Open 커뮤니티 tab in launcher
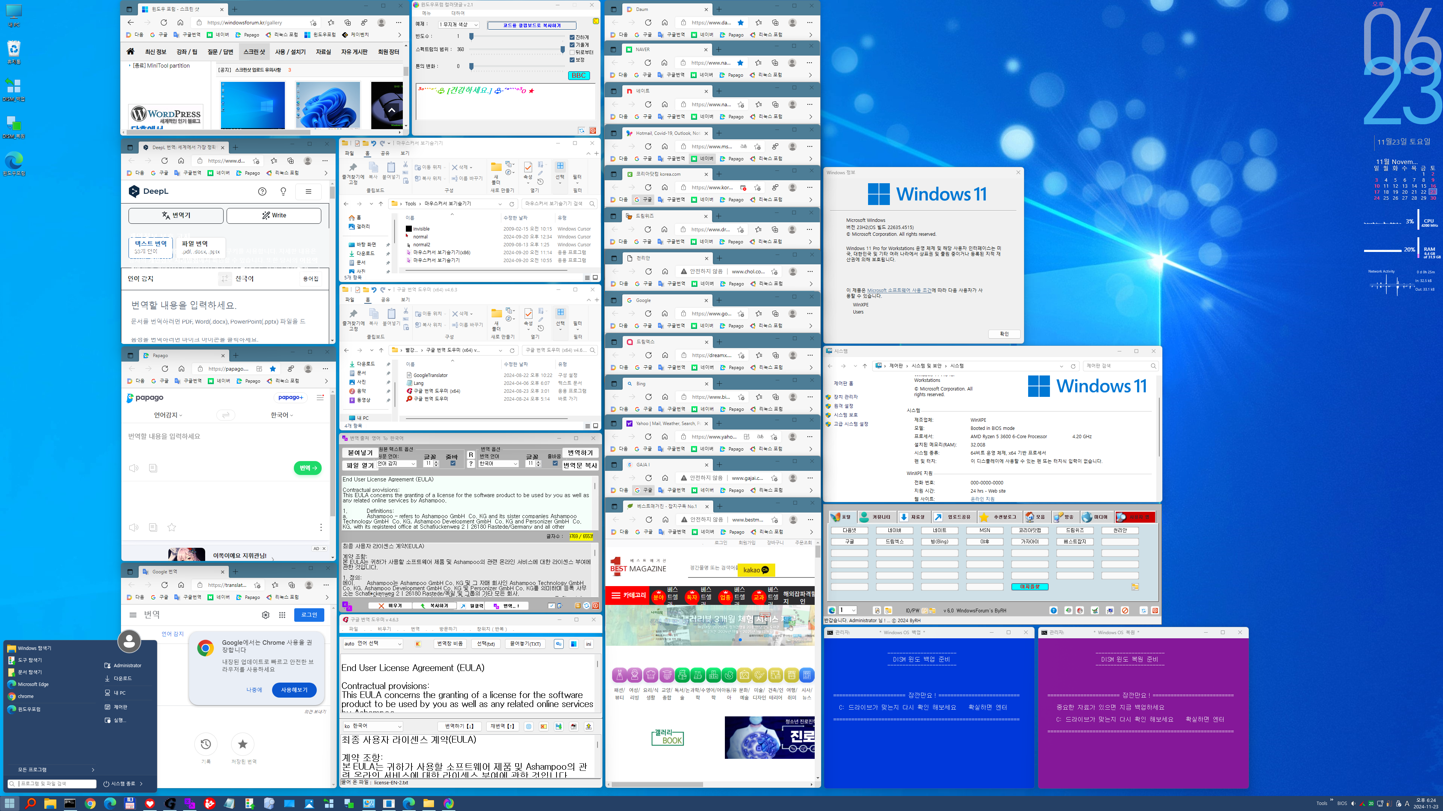The width and height of the screenshot is (1443, 811). (x=877, y=517)
